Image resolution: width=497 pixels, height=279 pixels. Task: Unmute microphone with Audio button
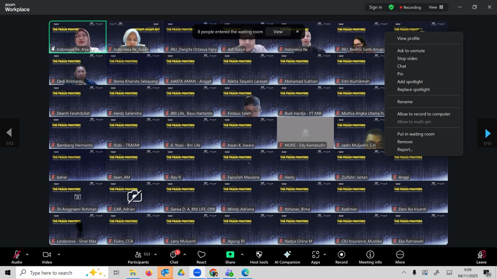pos(17,255)
